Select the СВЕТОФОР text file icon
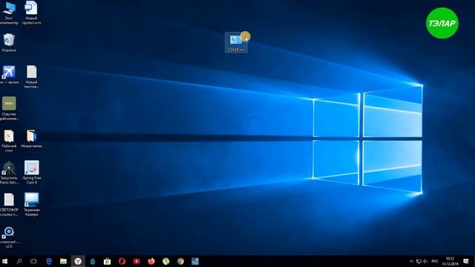This screenshot has height=267, width=475. [x=9, y=205]
